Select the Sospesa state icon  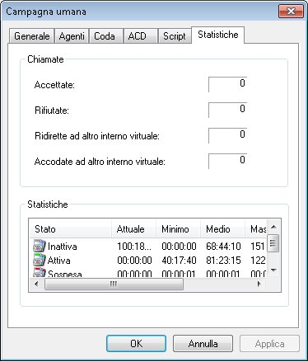(39, 272)
